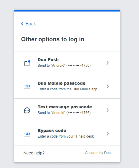Open the Text message passcode chevron arrow
The image size is (139, 168).
coord(107,110)
